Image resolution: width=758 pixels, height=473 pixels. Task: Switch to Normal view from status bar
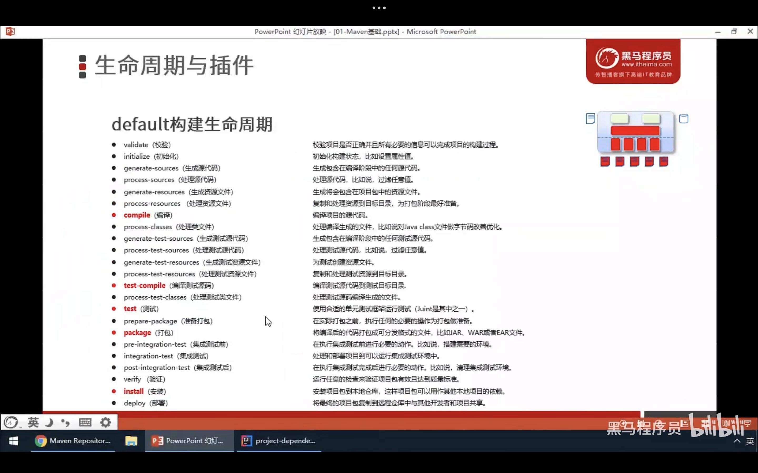pyautogui.click(x=685, y=424)
